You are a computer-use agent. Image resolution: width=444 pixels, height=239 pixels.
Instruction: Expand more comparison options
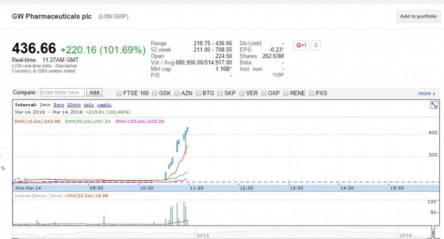pyautogui.click(x=427, y=94)
